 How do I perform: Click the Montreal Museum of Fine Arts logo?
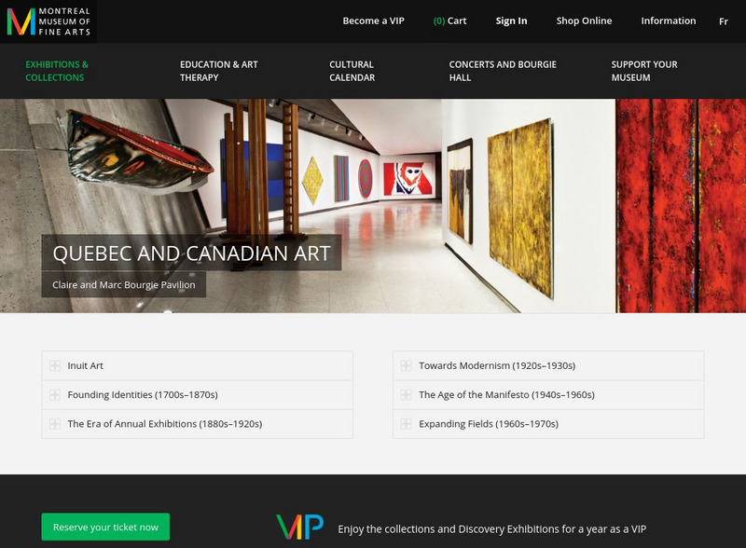pyautogui.click(x=48, y=21)
